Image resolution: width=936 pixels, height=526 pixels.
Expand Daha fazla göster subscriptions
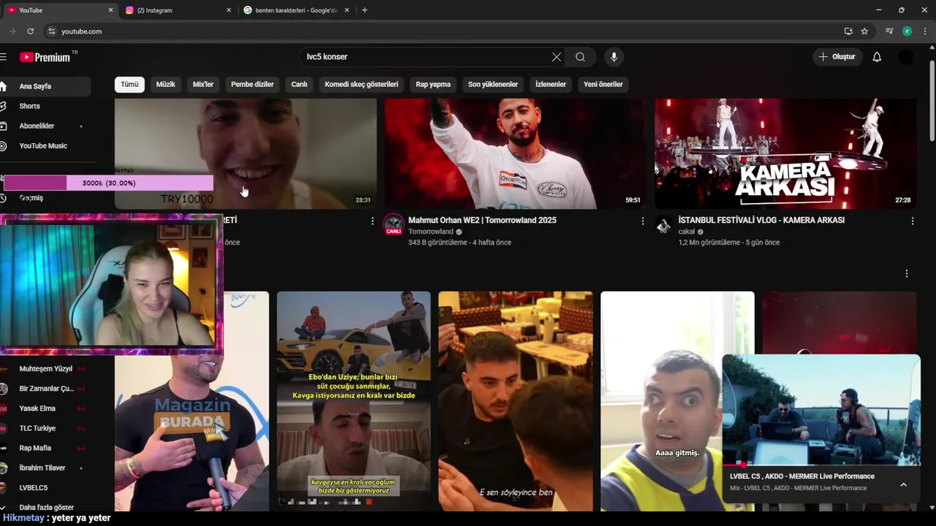(x=45, y=507)
